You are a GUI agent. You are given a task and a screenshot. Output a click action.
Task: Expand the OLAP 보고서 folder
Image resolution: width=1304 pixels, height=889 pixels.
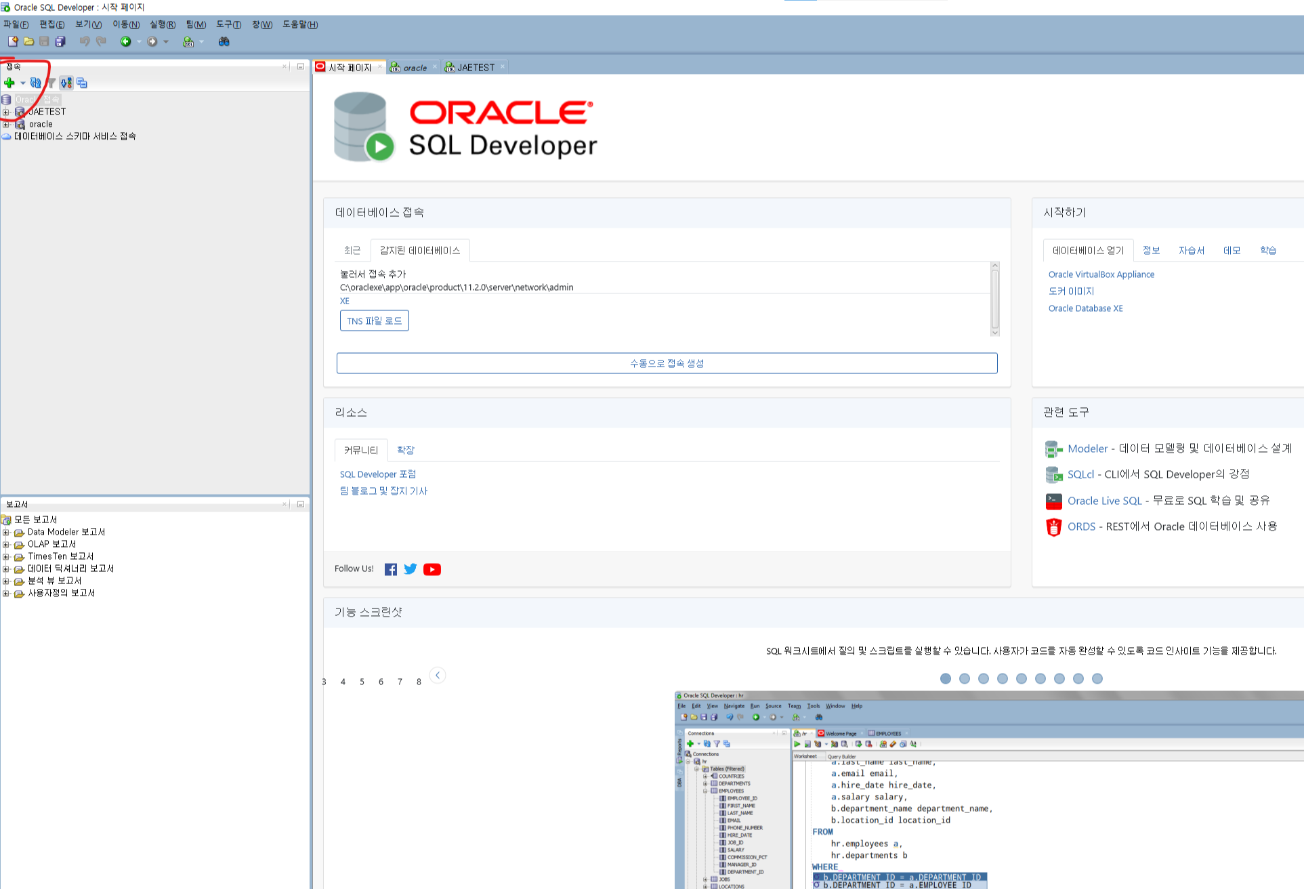(x=6, y=544)
